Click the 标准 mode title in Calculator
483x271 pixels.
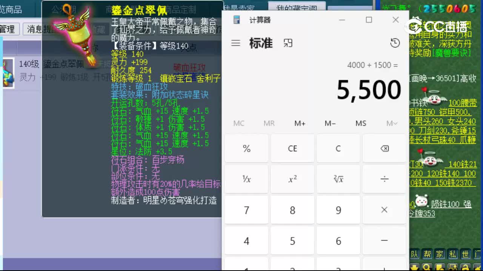(x=261, y=43)
